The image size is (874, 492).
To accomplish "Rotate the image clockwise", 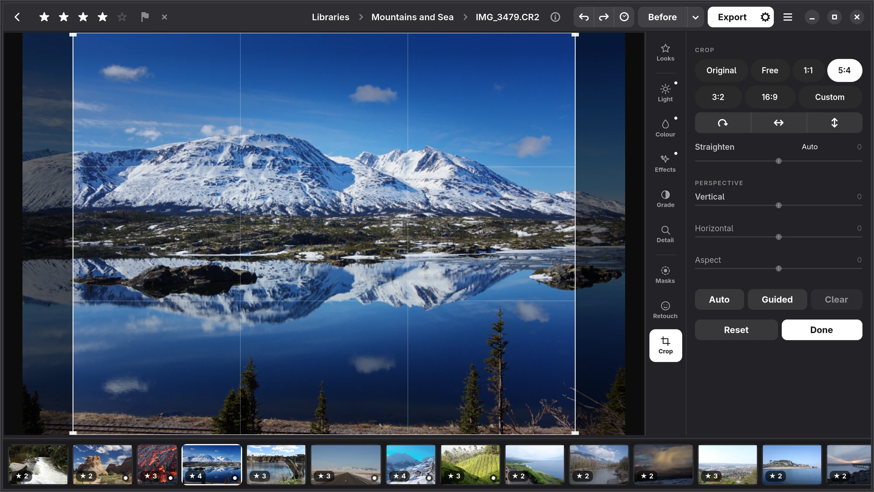I will pos(723,123).
